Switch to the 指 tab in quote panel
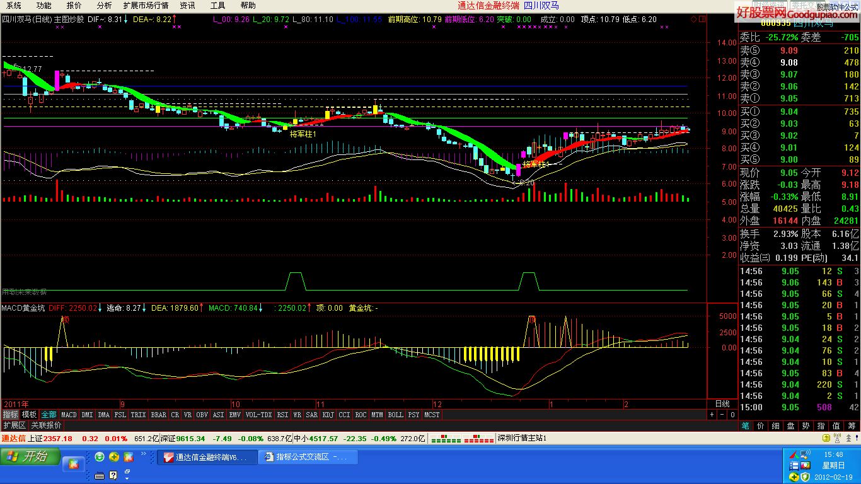 821,426
